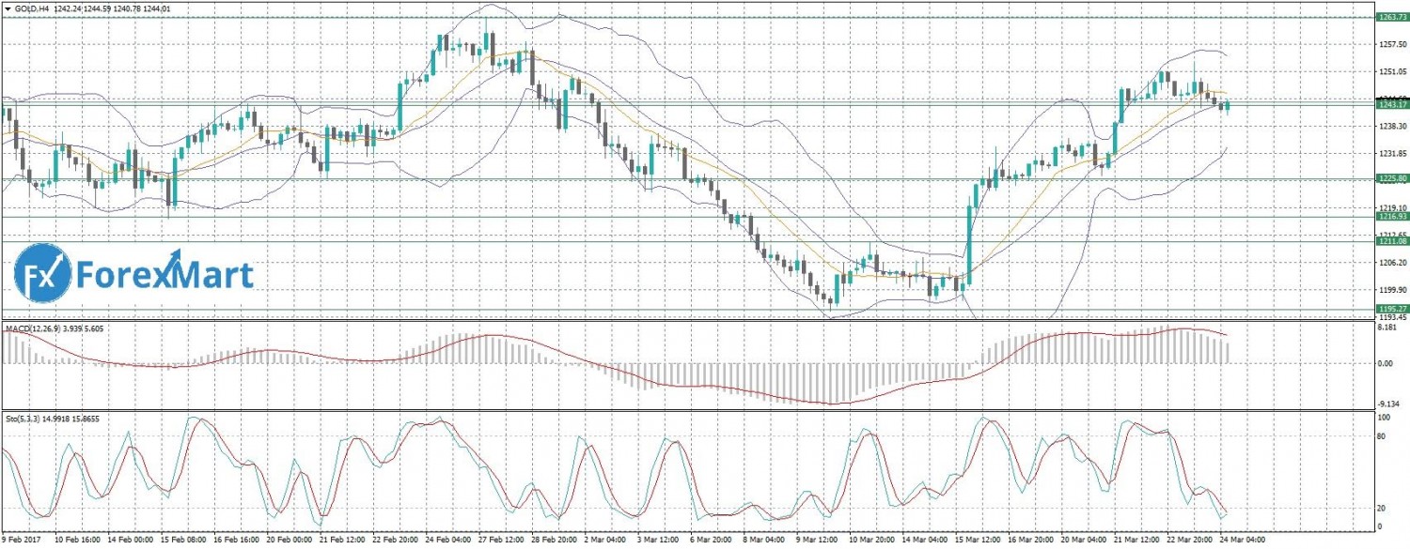Select the 1263.73 price level label

point(1391,17)
